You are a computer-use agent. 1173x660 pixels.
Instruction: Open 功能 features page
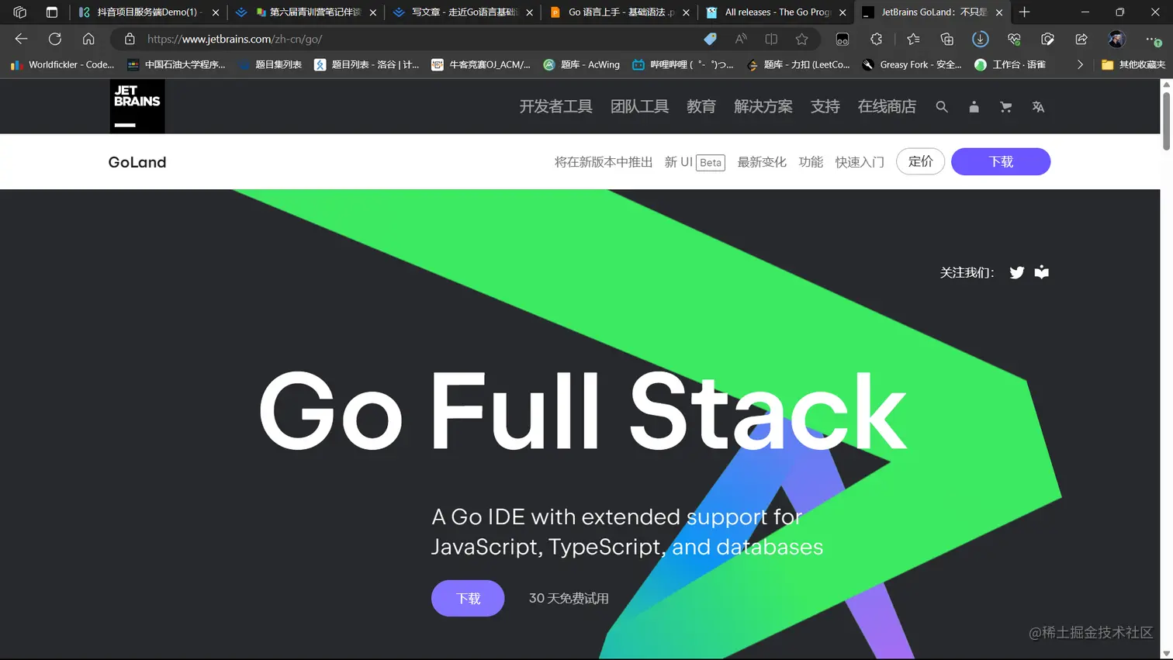coord(811,162)
